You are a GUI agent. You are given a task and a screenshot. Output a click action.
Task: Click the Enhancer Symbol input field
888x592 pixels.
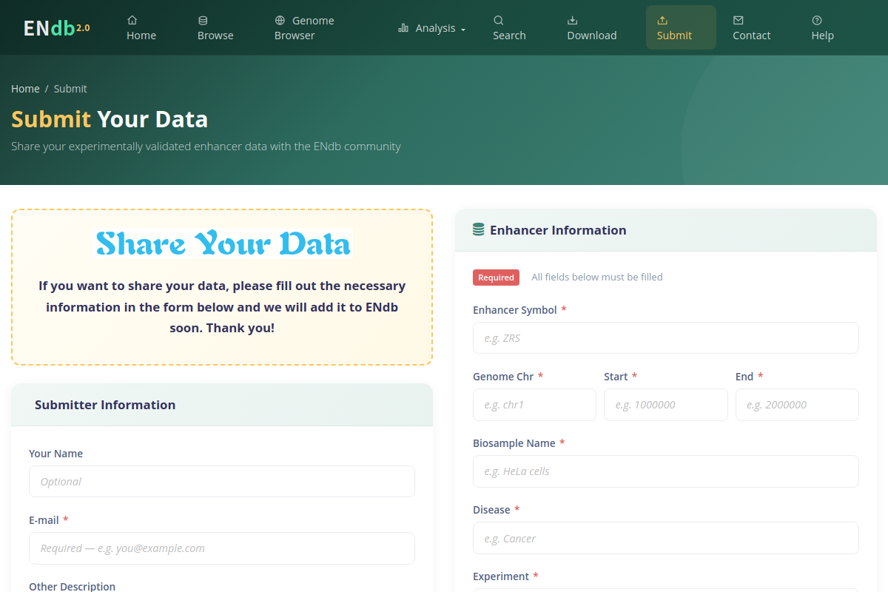(666, 338)
